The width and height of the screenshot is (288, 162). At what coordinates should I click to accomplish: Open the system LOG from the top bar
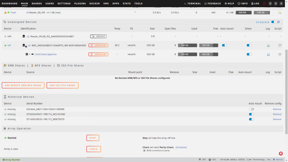[x=255, y=3]
